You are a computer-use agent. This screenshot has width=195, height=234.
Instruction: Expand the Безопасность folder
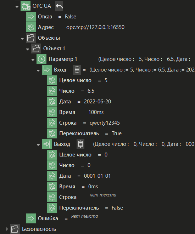(7, 229)
